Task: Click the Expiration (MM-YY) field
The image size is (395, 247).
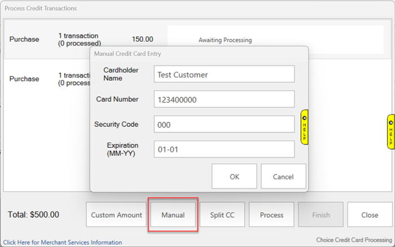Action: point(224,149)
